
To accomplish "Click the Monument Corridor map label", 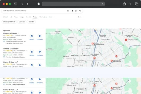I will 103,36.
